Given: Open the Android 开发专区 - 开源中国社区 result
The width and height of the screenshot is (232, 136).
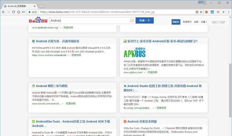Looking at the screenshot, I should pos(58,41).
